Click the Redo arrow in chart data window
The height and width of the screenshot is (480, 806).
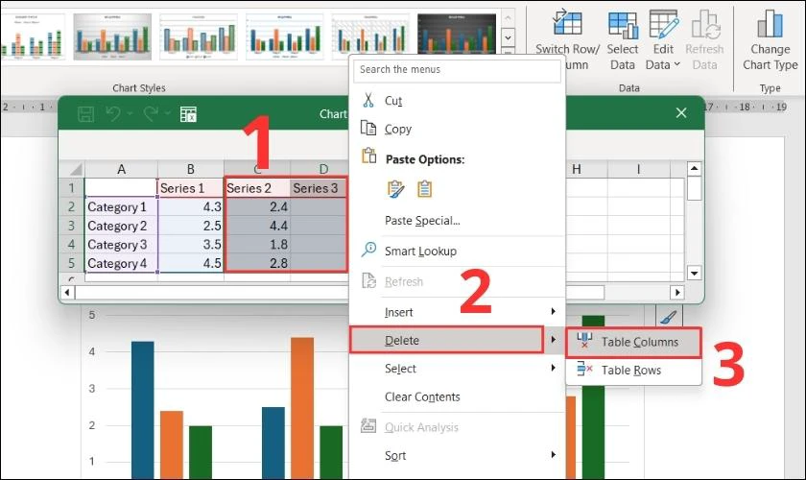click(151, 113)
